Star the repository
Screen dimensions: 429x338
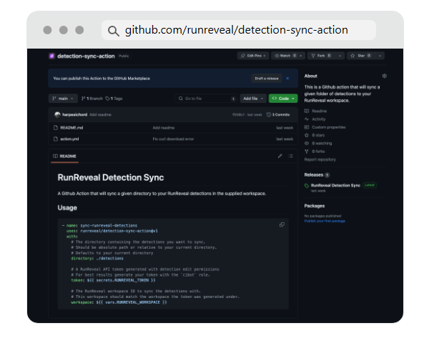360,56
